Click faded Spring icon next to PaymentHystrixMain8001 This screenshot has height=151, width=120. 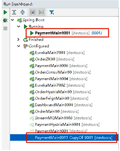(x=32, y=125)
